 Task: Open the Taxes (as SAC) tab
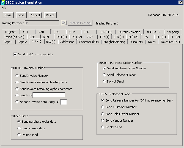point(13,37)
